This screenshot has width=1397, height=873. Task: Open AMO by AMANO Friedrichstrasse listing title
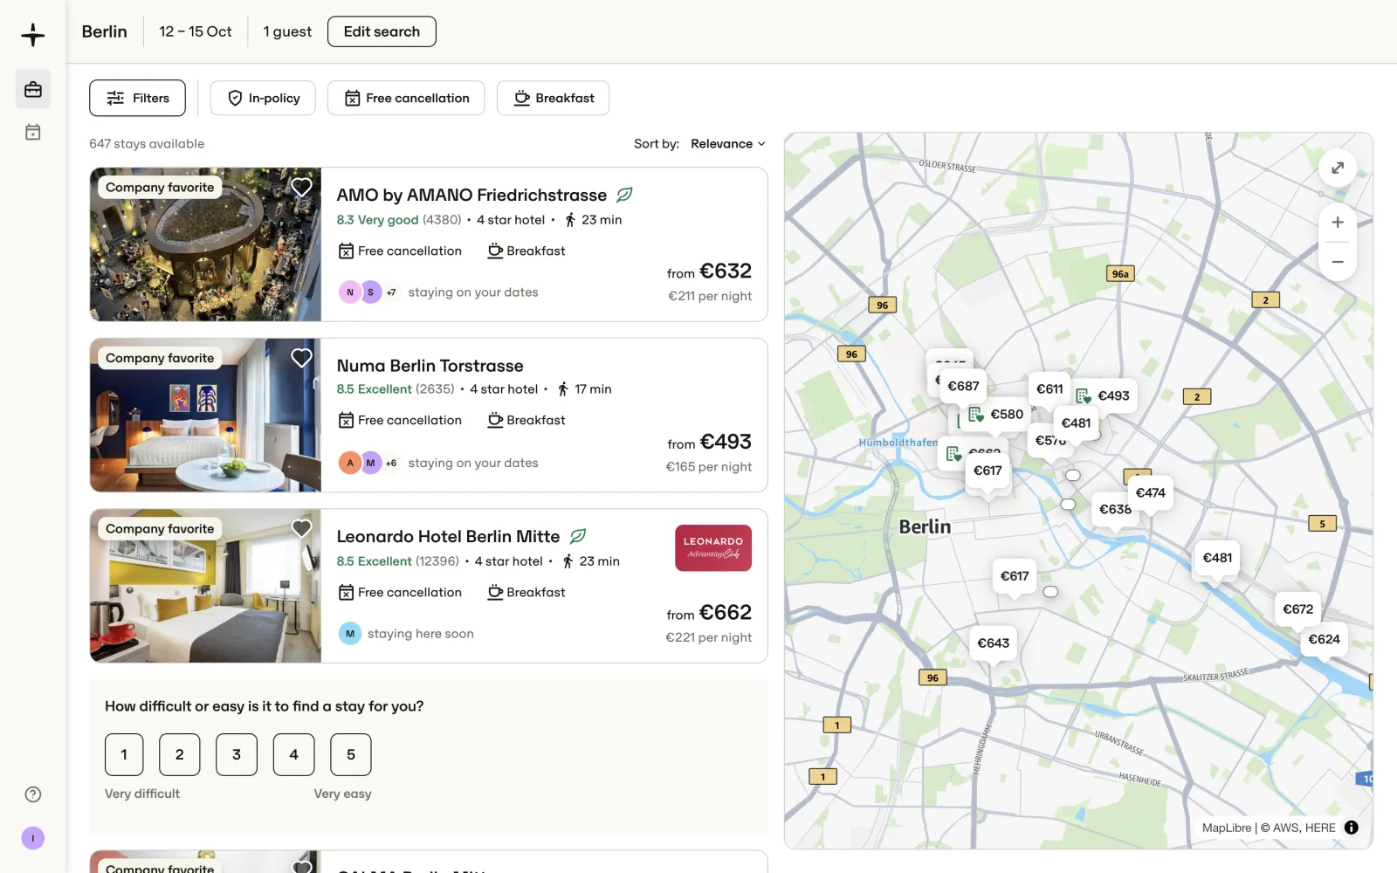point(471,195)
